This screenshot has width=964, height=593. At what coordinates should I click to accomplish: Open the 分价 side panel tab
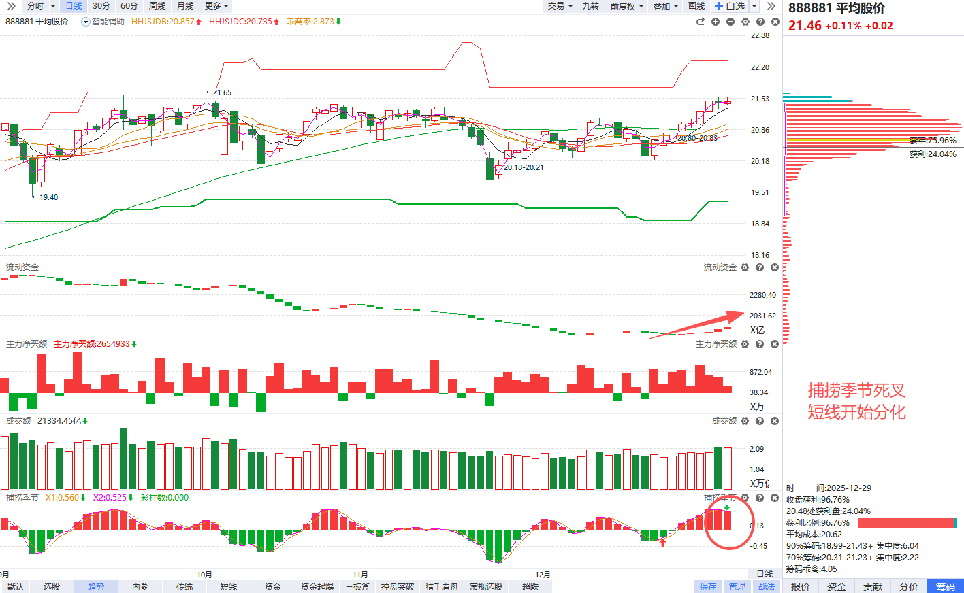[x=909, y=586]
